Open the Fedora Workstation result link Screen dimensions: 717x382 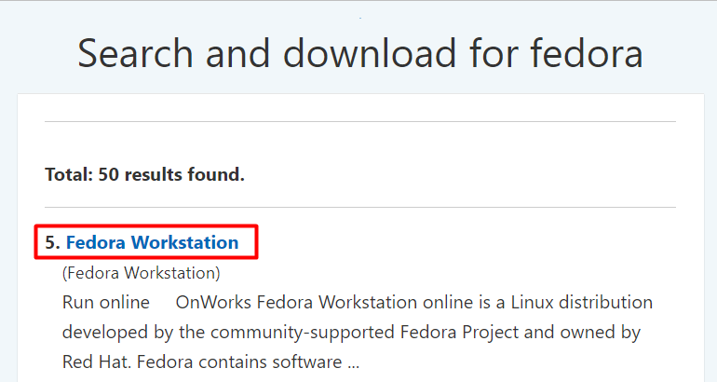152,242
